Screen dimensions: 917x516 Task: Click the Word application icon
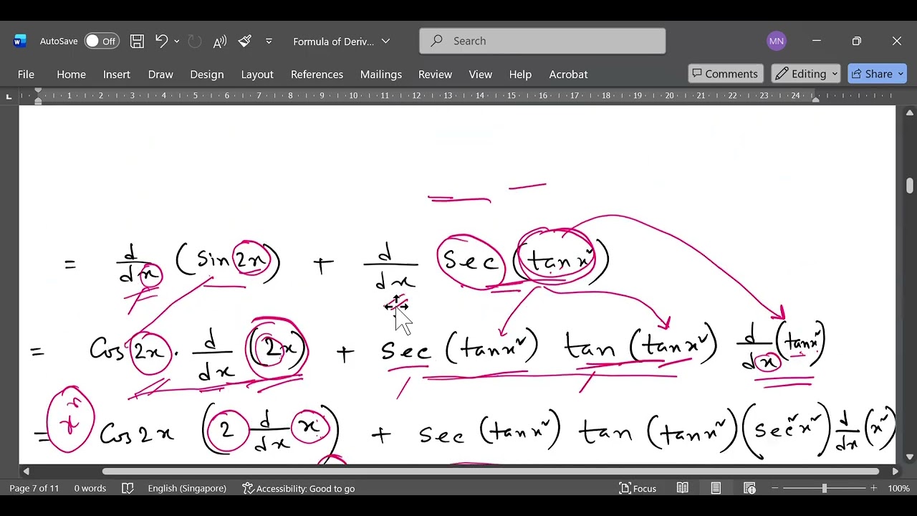tap(20, 41)
